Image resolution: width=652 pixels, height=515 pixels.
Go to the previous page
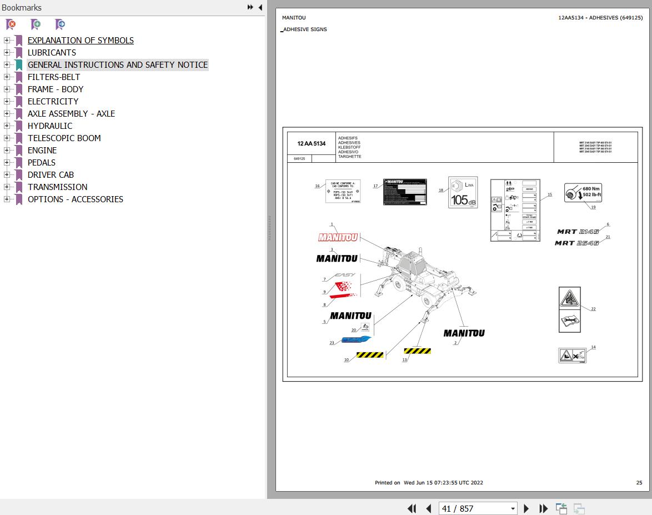(429, 508)
